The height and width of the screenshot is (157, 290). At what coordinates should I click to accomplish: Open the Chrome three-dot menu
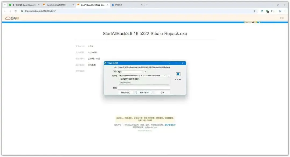click(285, 11)
